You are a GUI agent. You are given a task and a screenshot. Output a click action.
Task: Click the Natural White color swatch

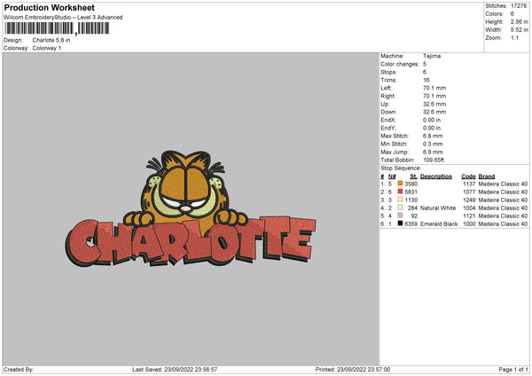pos(401,208)
